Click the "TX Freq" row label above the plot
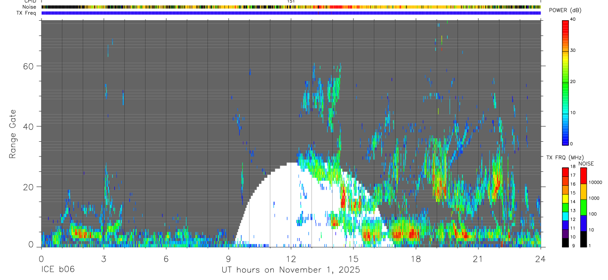Screen dimensions: 608x280 (x=26, y=13)
